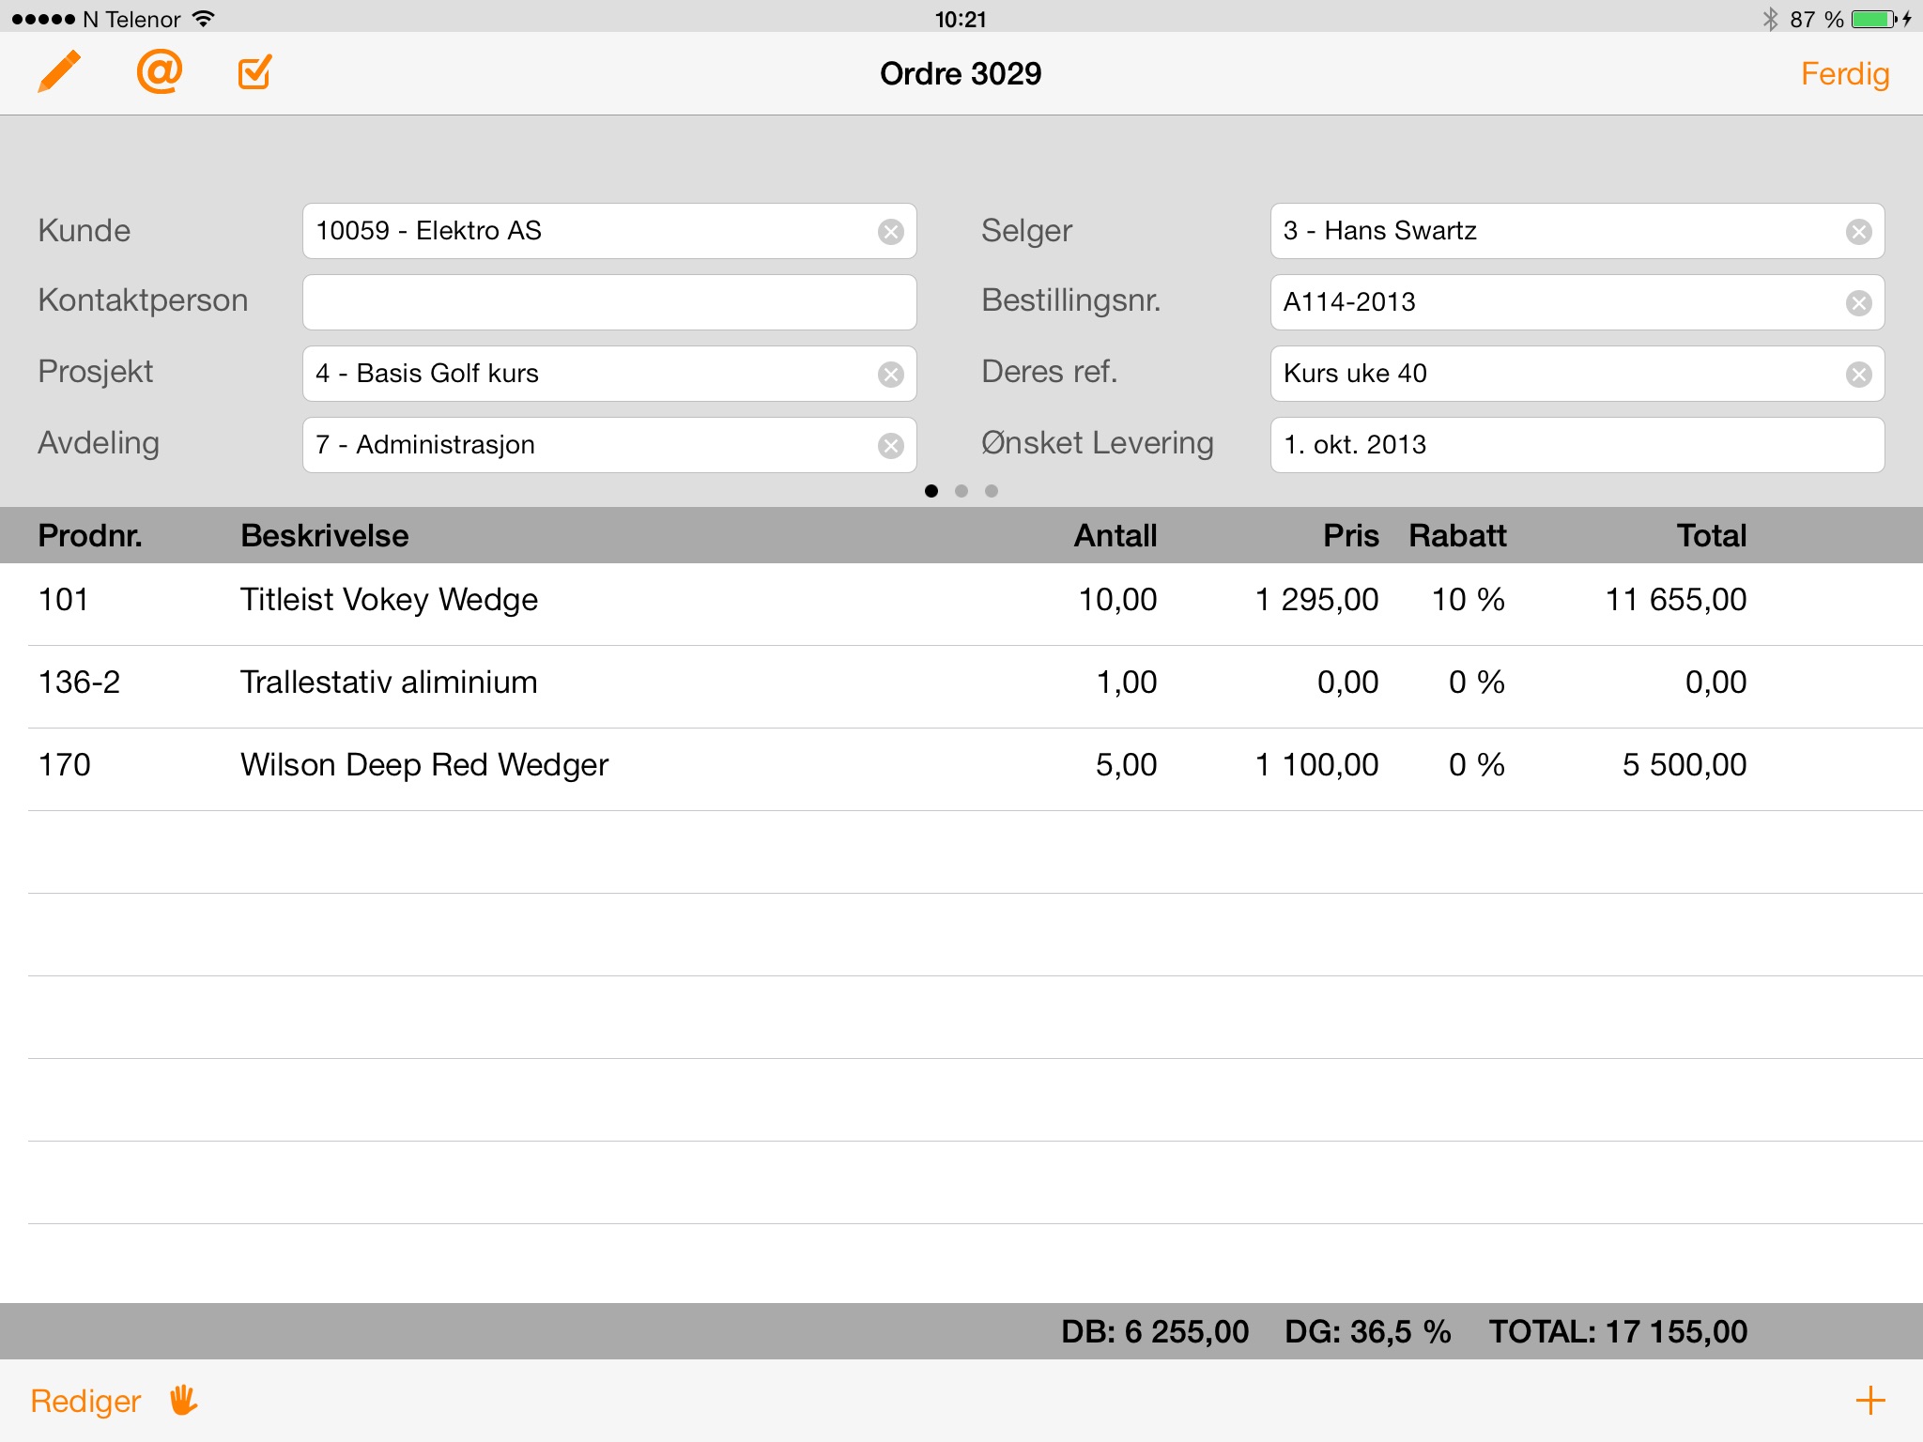Clear the Selger field Hans Swartz
This screenshot has width=1923, height=1442.
point(1858,231)
